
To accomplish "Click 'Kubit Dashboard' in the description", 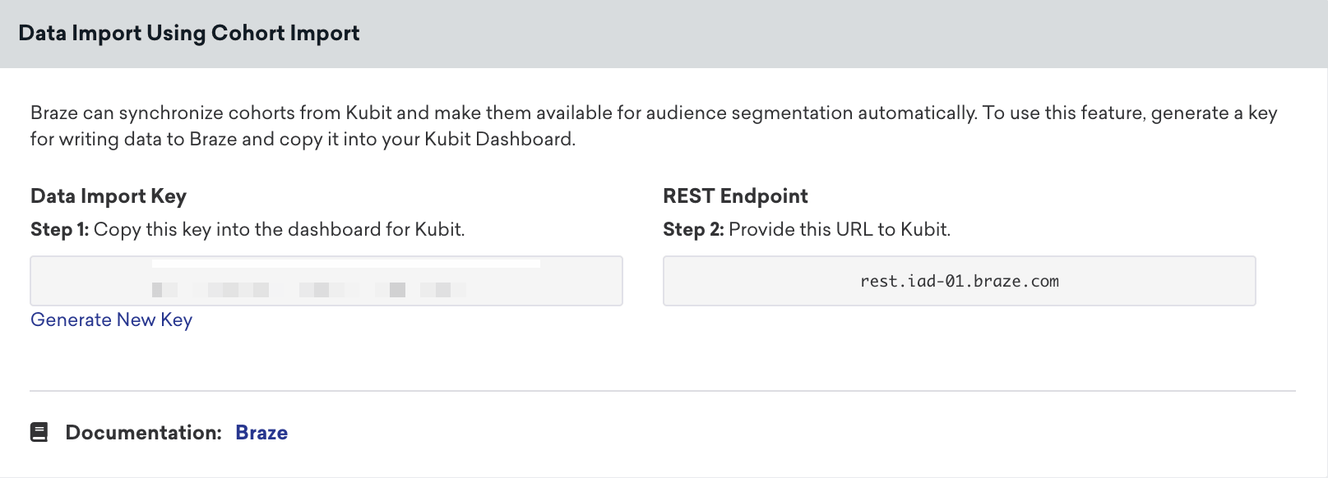I will pyautogui.click(x=498, y=140).
